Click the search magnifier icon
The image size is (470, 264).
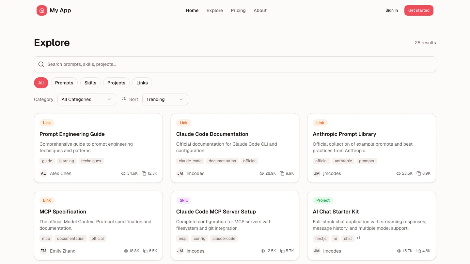(x=41, y=64)
